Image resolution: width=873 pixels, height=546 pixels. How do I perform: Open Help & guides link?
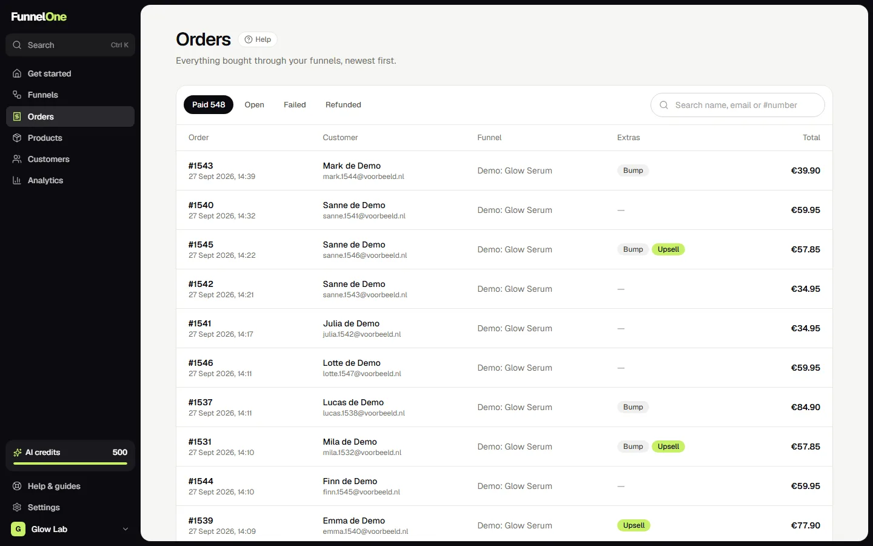tap(70, 486)
